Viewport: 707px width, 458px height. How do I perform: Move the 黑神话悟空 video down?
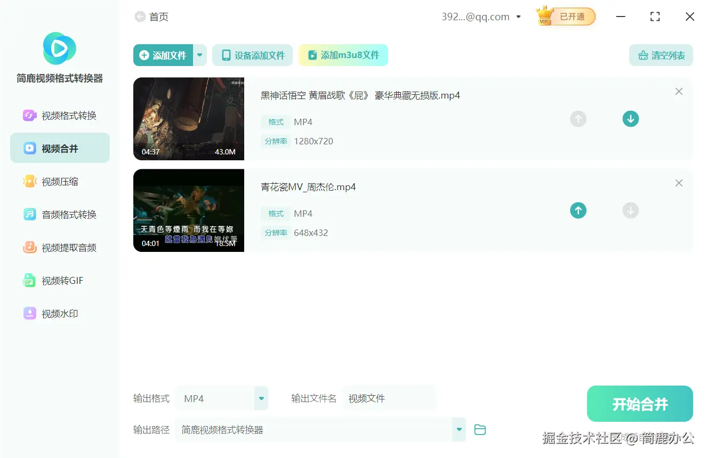(630, 119)
